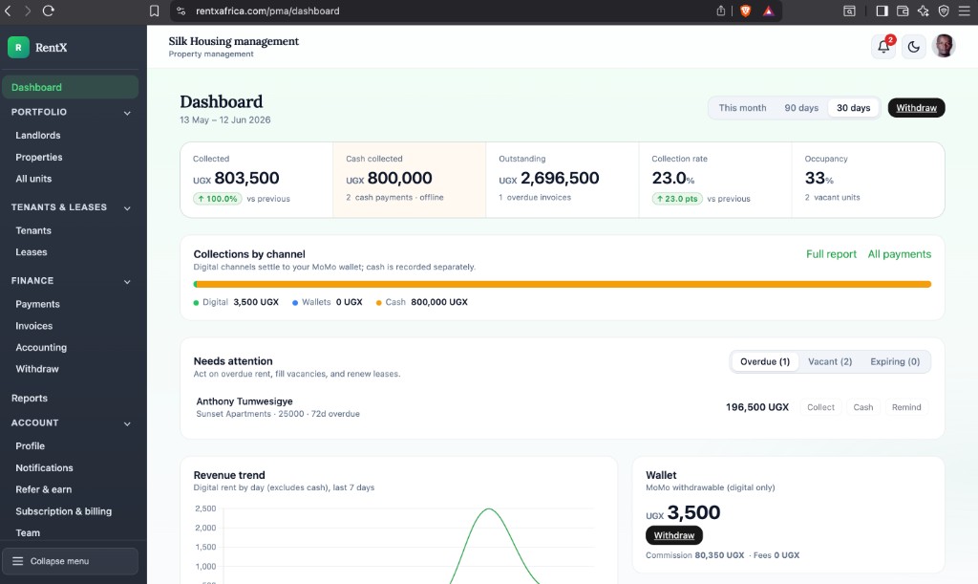Toggle the browser sidebar panel icon
The width and height of the screenshot is (978, 584).
coord(882,11)
